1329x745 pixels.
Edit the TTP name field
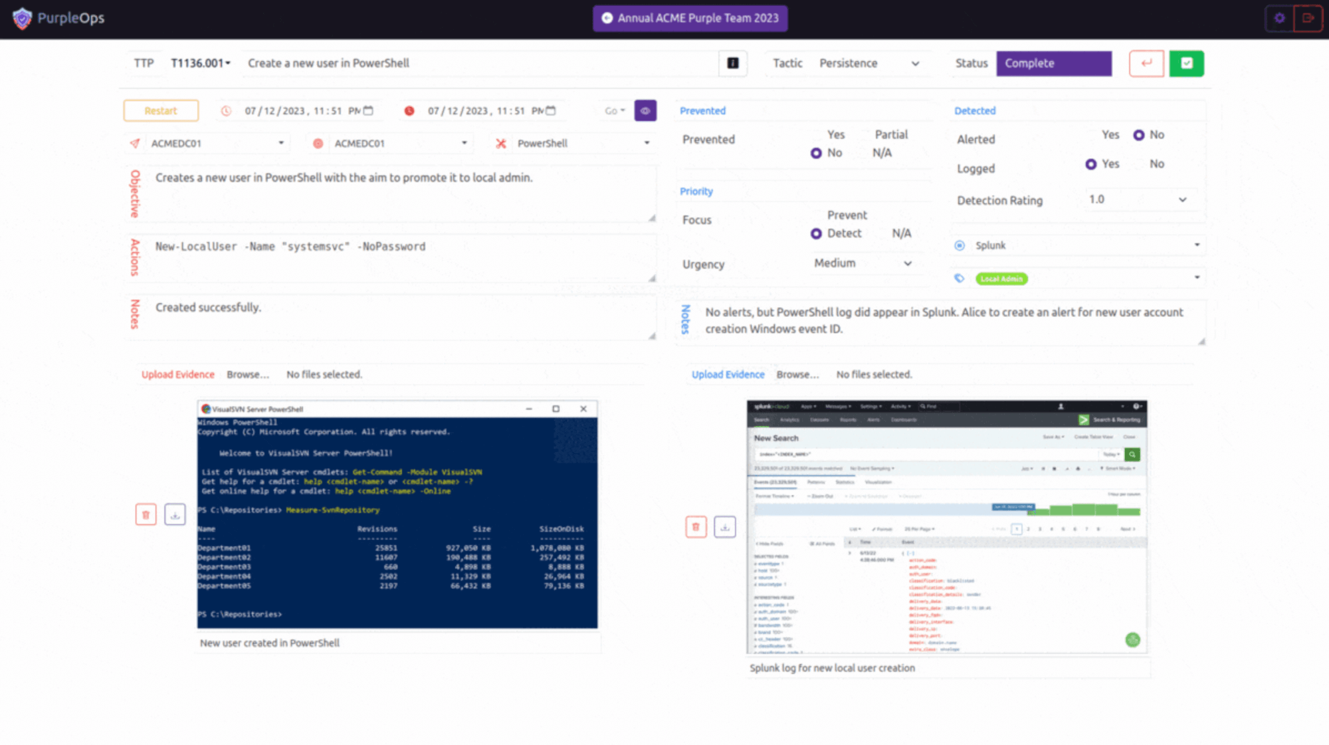[x=479, y=63]
